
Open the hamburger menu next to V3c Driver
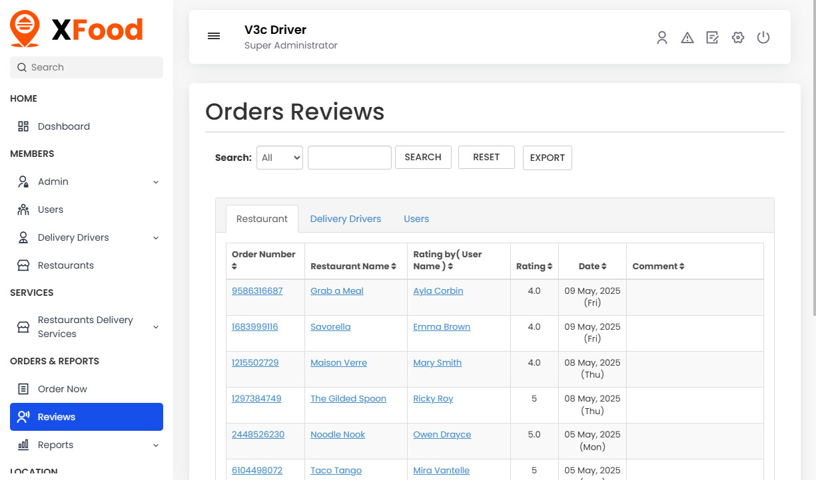coord(214,36)
